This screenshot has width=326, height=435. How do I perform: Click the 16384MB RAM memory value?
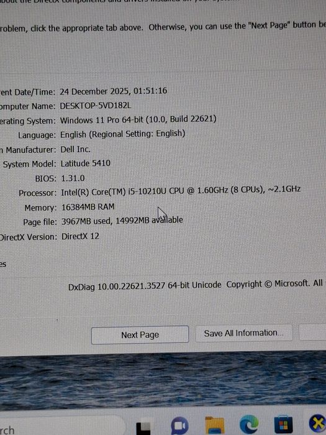pyautogui.click(x=88, y=207)
